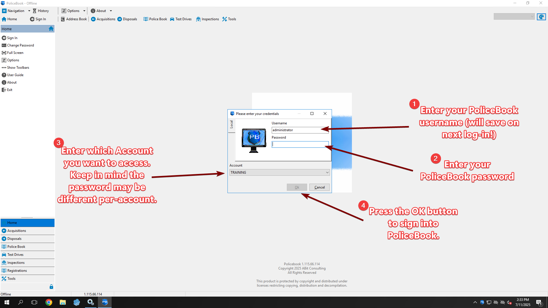Click the Tools wrench icon in toolbar
548x308 pixels.
point(225,19)
